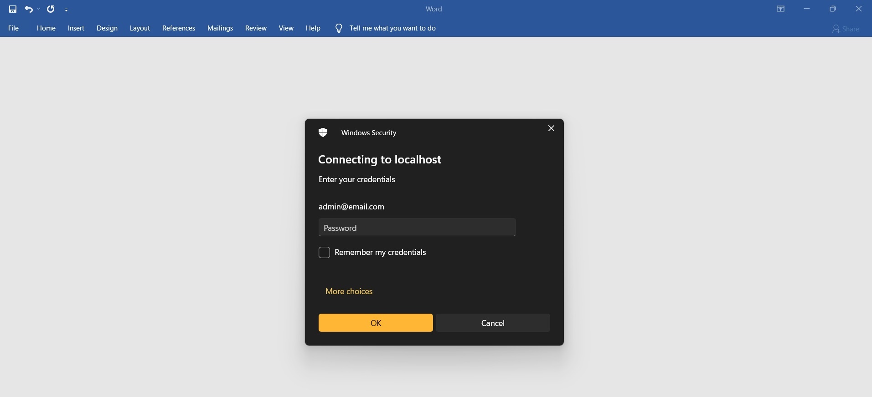Click the Save icon in quick access toolbar

[x=13, y=9]
